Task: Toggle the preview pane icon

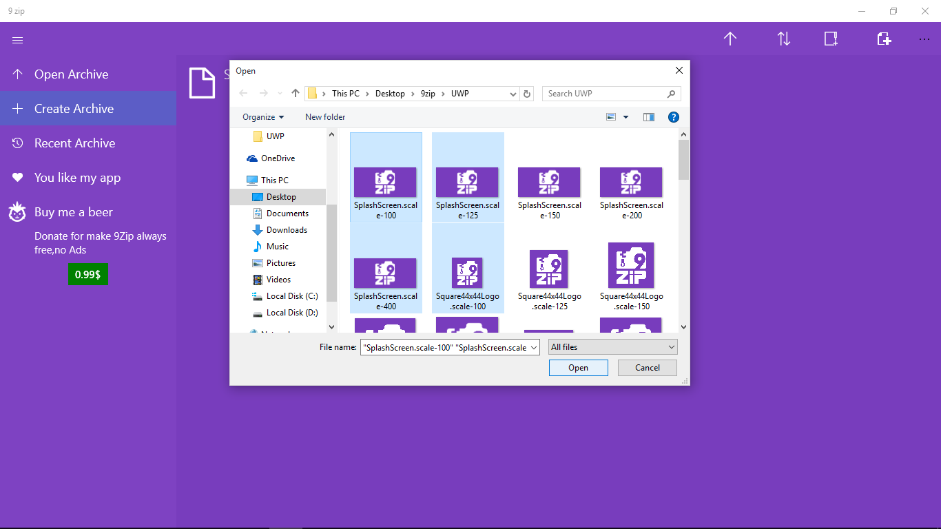Action: [x=649, y=117]
